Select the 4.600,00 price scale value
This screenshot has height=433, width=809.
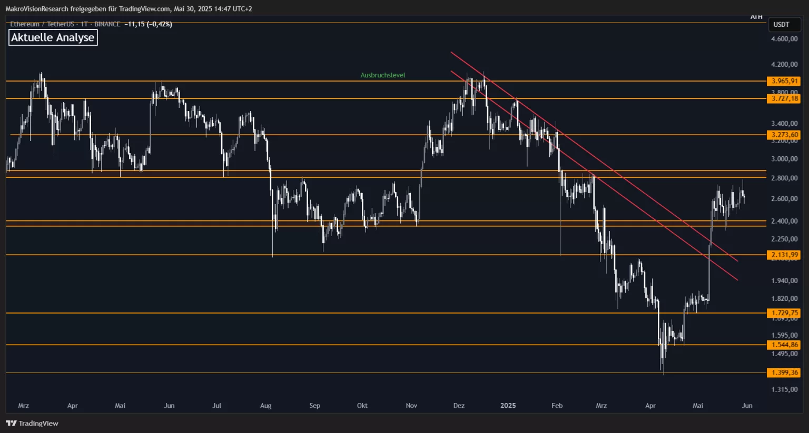(x=784, y=39)
